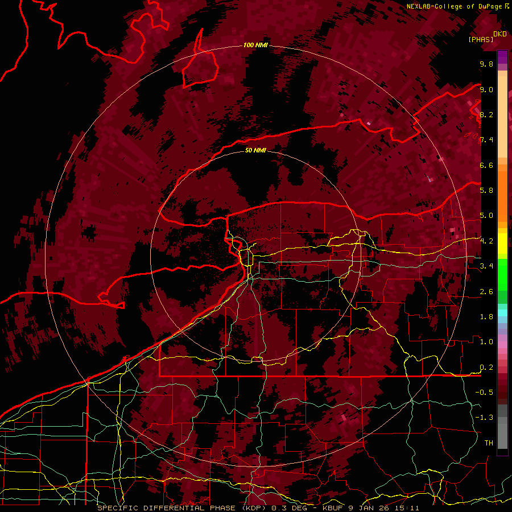The width and height of the screenshot is (512, 512).
Task: Pick the cyan segment of the color bar
Action: click(x=502, y=312)
